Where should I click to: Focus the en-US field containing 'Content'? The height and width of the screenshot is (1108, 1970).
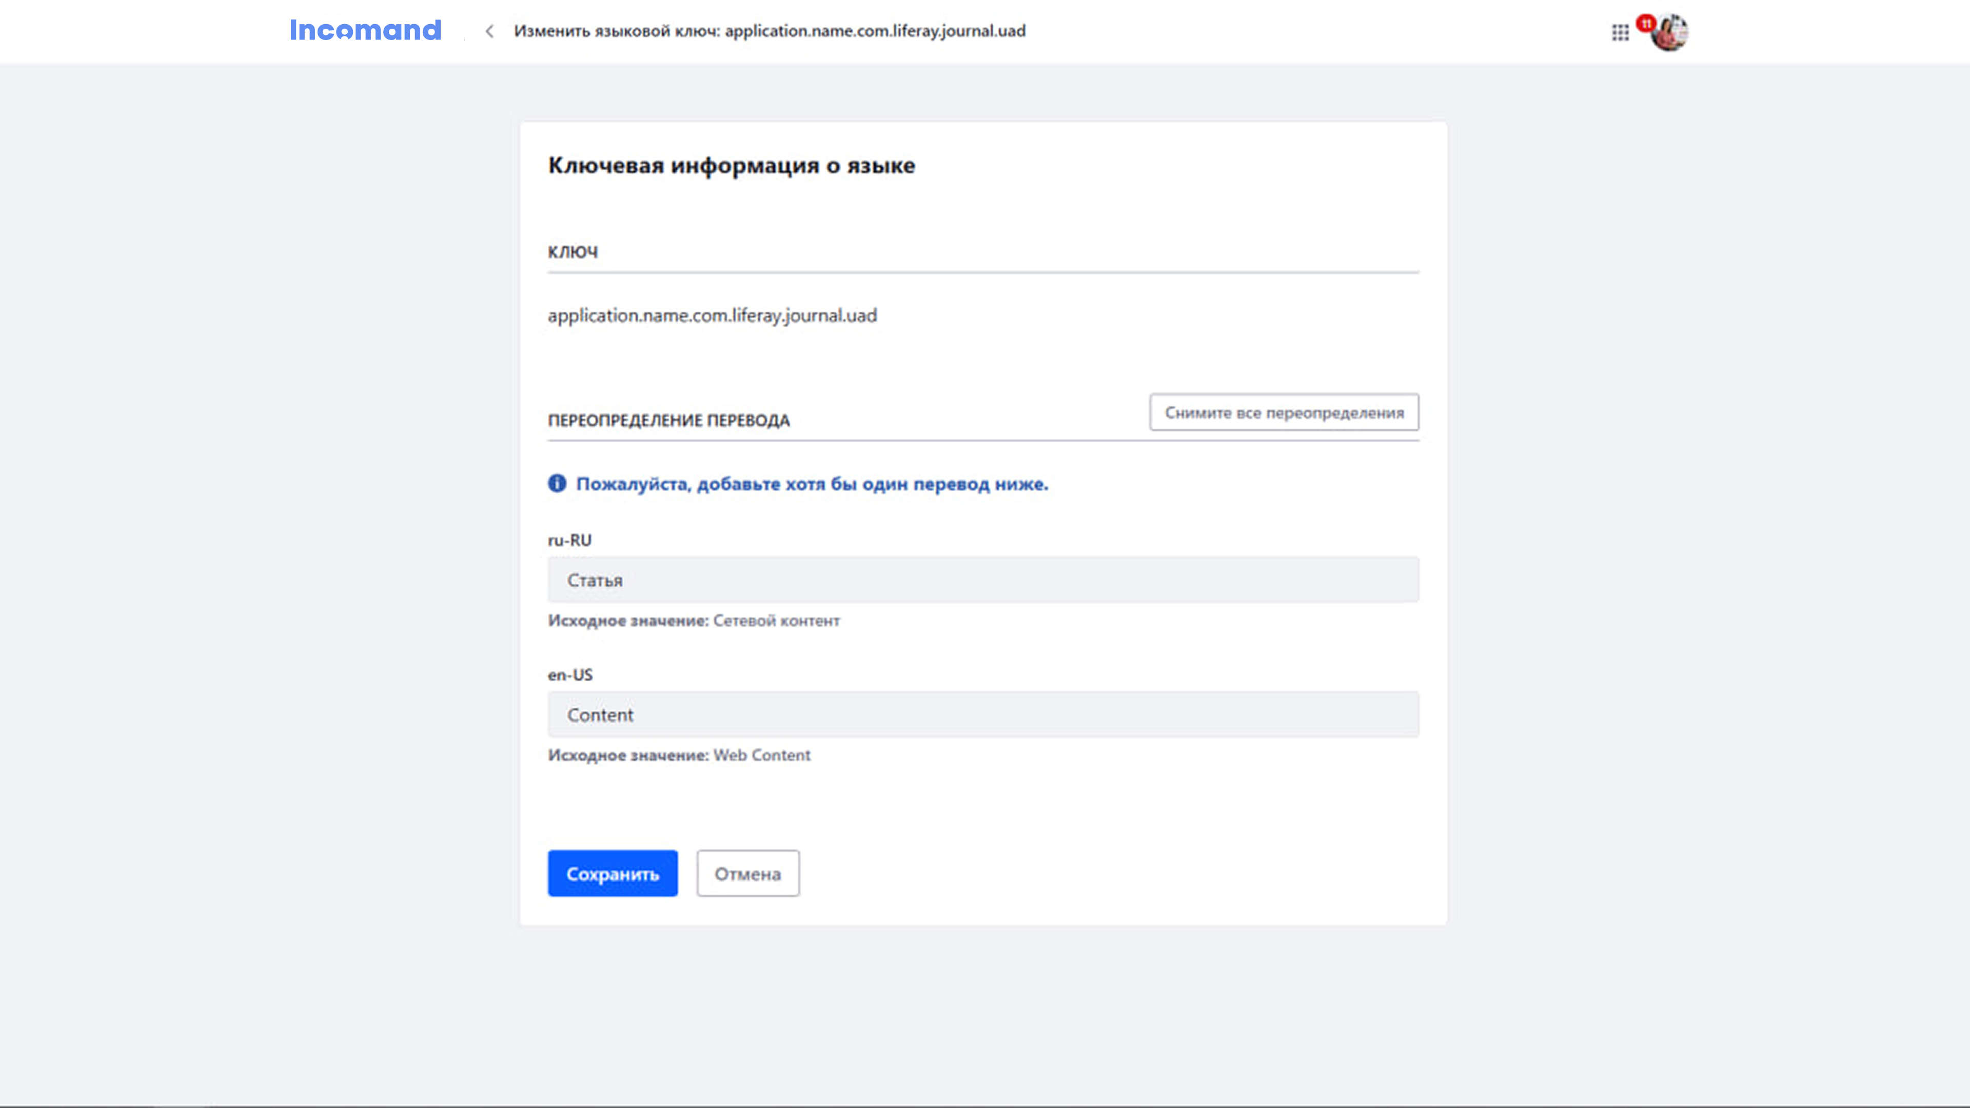click(983, 714)
